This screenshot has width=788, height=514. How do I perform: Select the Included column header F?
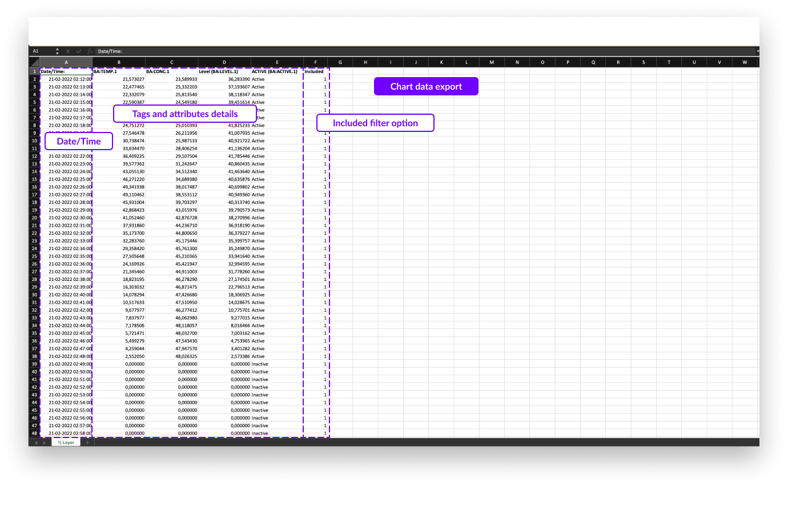click(x=316, y=62)
